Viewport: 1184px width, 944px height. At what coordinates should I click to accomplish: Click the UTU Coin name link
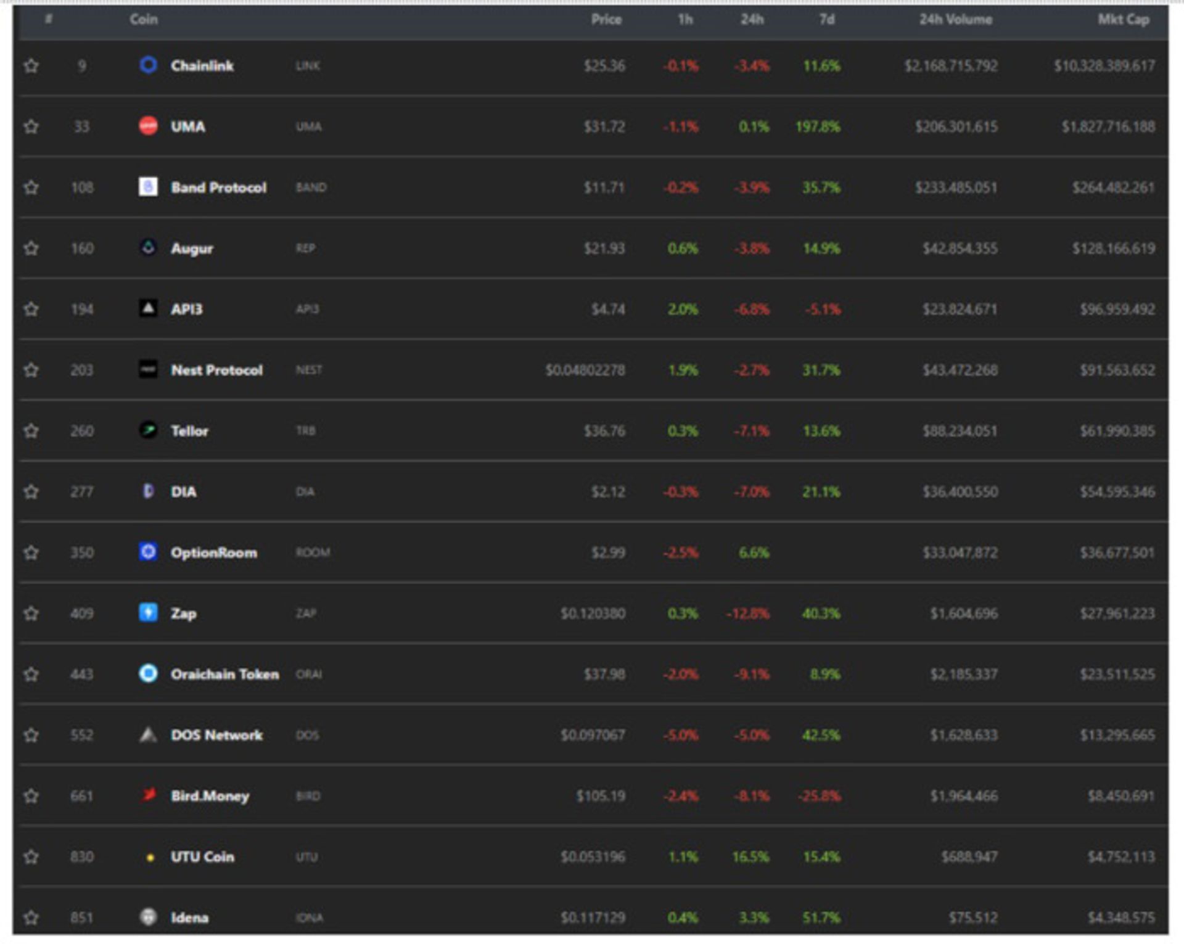[x=202, y=856]
